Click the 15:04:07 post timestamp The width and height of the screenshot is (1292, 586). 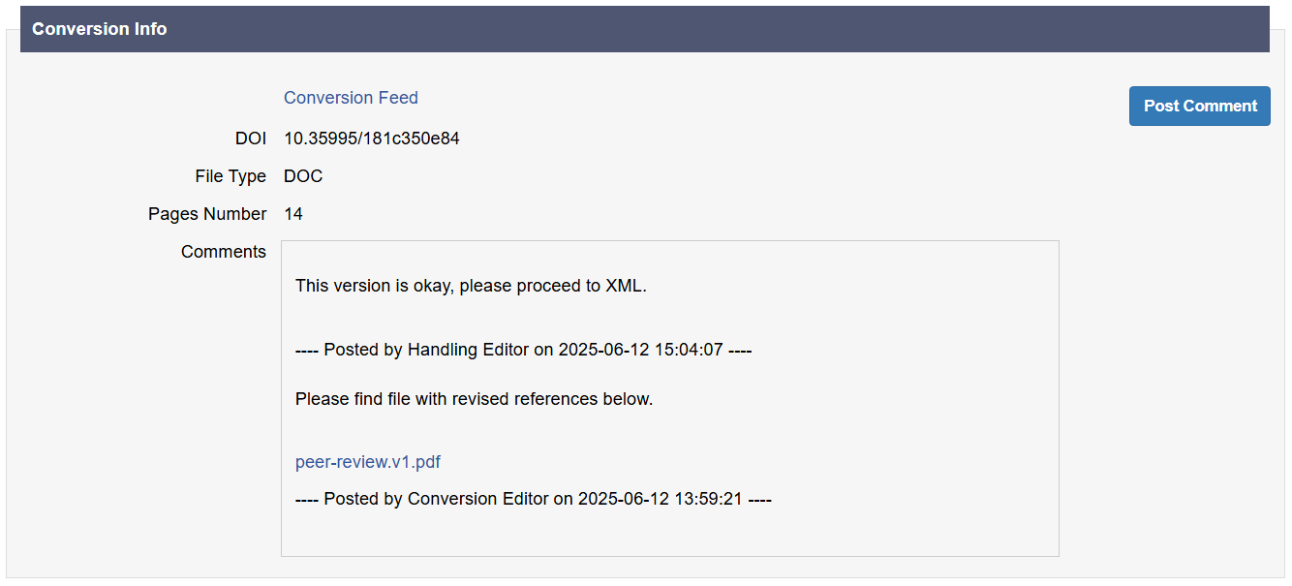pos(689,350)
